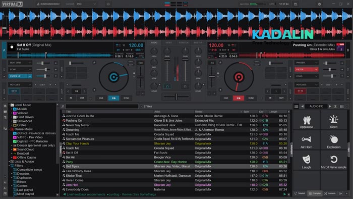This screenshot has width=353, height=199.
Task: Toggle the left deck headphone cue button
Action: pyautogui.click(x=167, y=86)
